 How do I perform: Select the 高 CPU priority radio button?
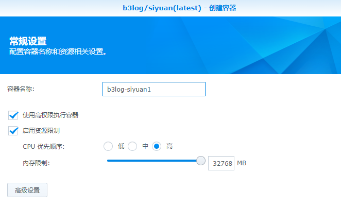[x=157, y=146]
